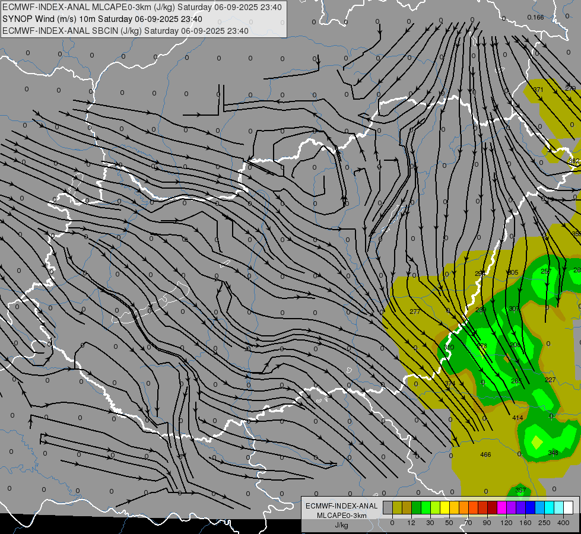Click legend tick label 400

(563, 523)
